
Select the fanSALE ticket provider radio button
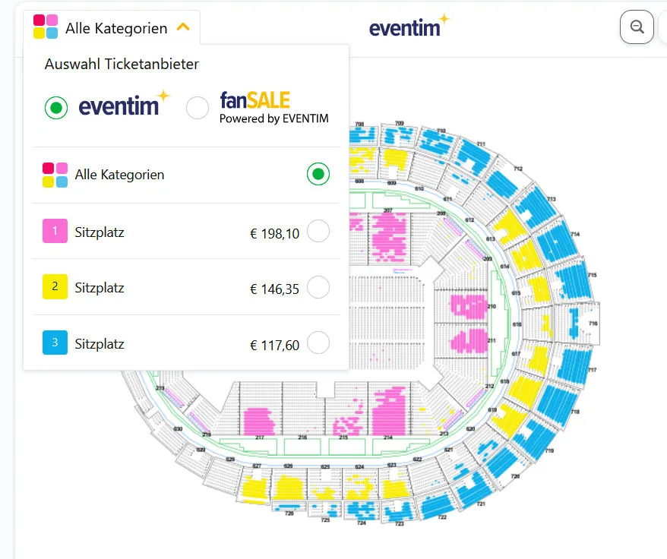[198, 108]
